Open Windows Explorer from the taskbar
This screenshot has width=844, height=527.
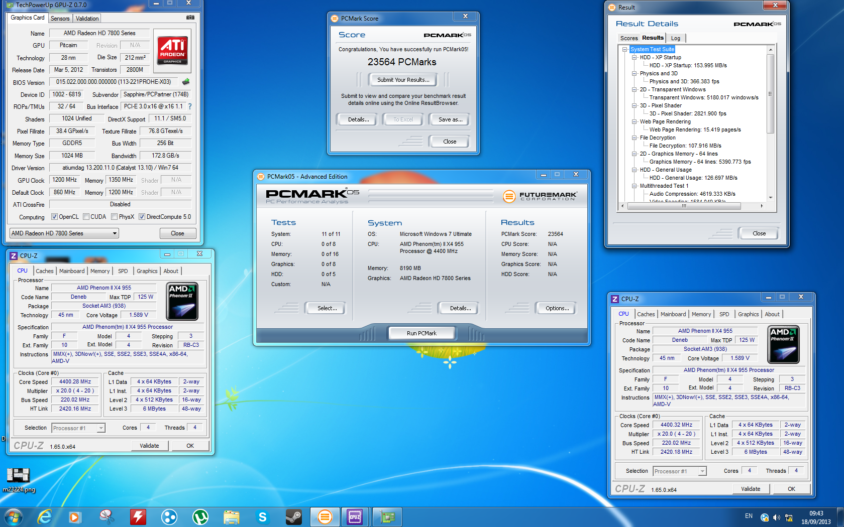click(x=232, y=517)
